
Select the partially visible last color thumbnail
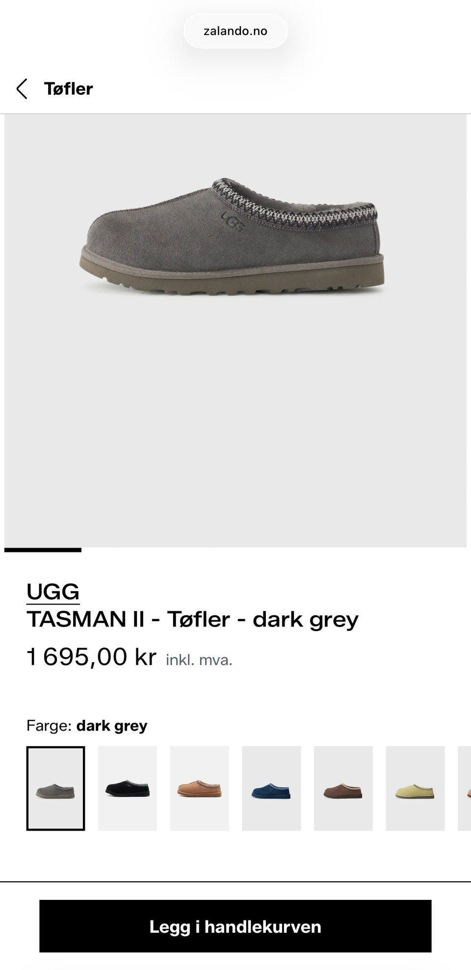(x=465, y=788)
